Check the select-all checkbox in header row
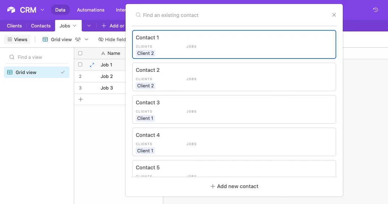This screenshot has height=204, width=388. 80,53
